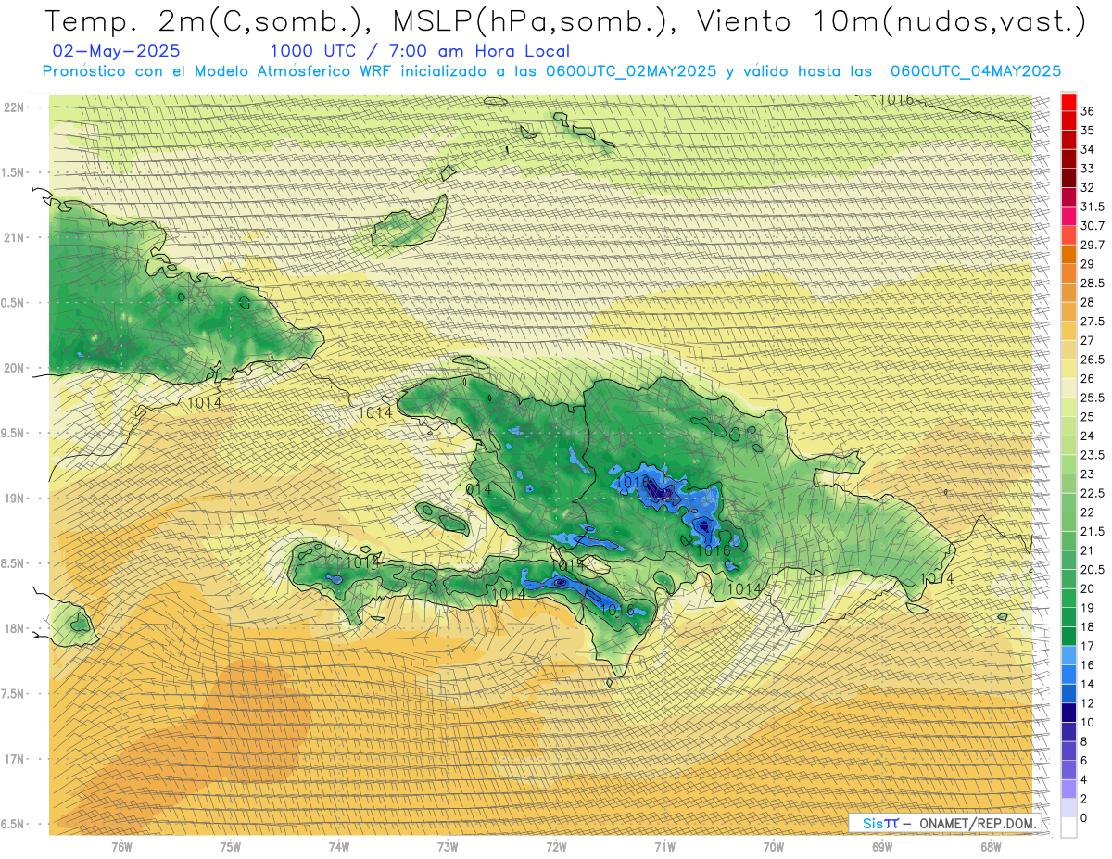Click the light blue legend swatch between 16 and 17

point(1068,655)
